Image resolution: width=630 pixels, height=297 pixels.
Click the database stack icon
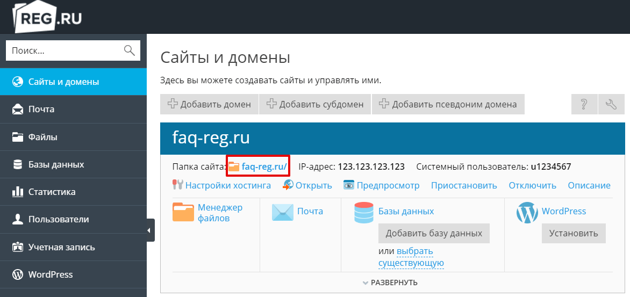364,212
